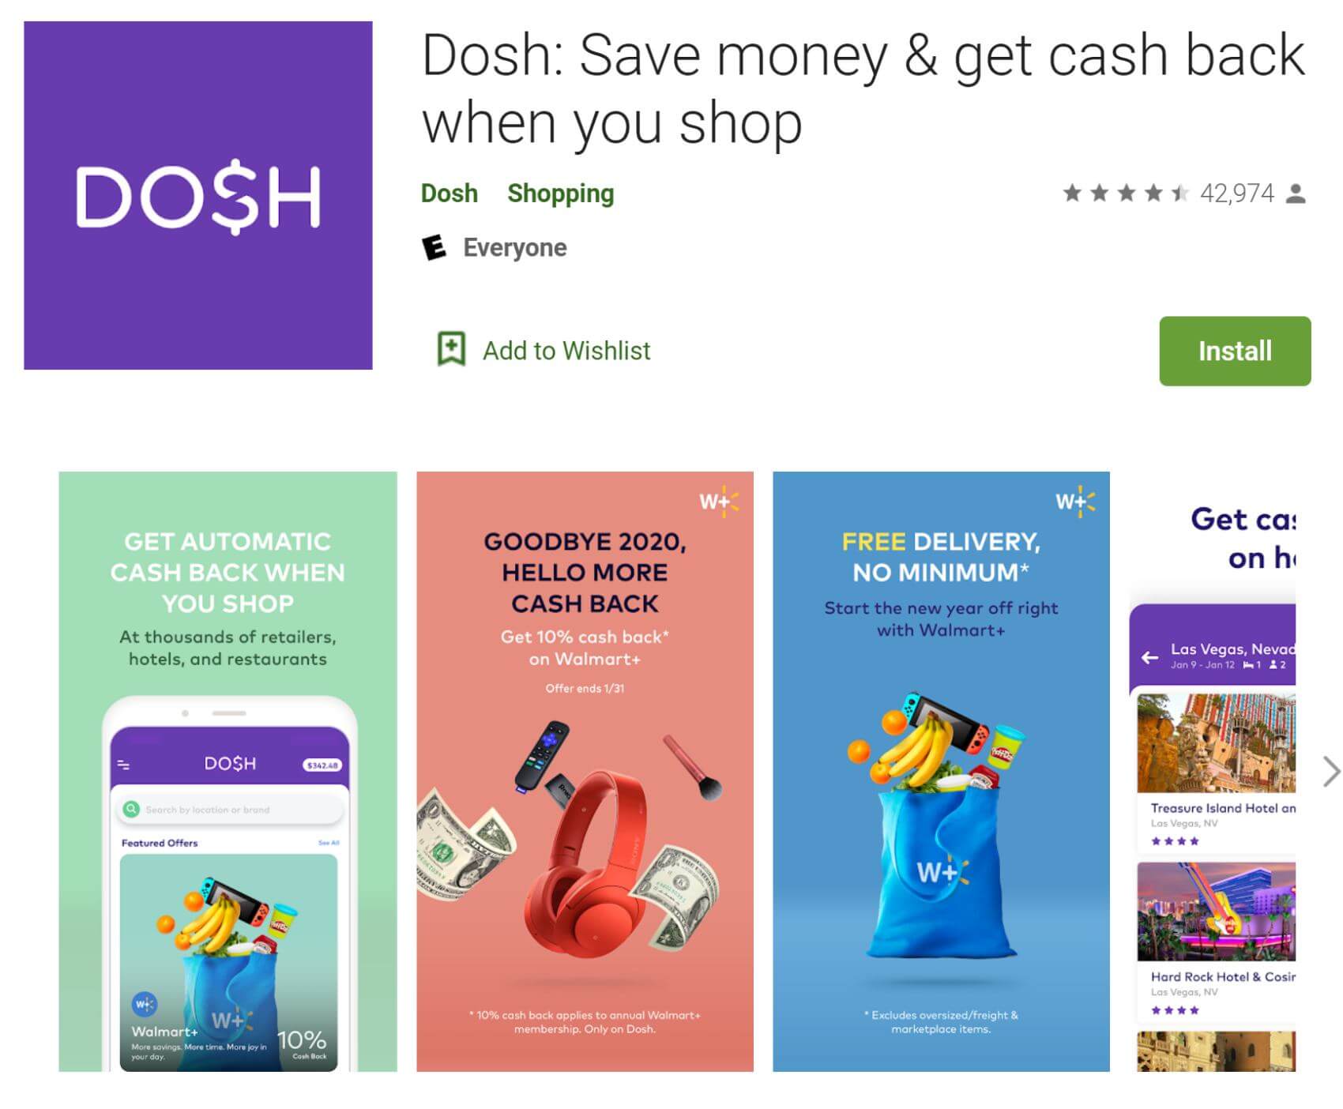Open the Shopping category link

560,194
